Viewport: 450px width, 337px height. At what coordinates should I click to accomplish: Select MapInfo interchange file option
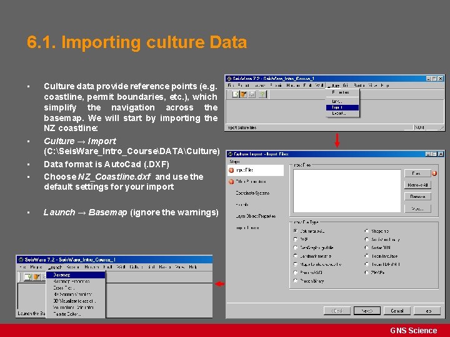pyautogui.click(x=295, y=264)
